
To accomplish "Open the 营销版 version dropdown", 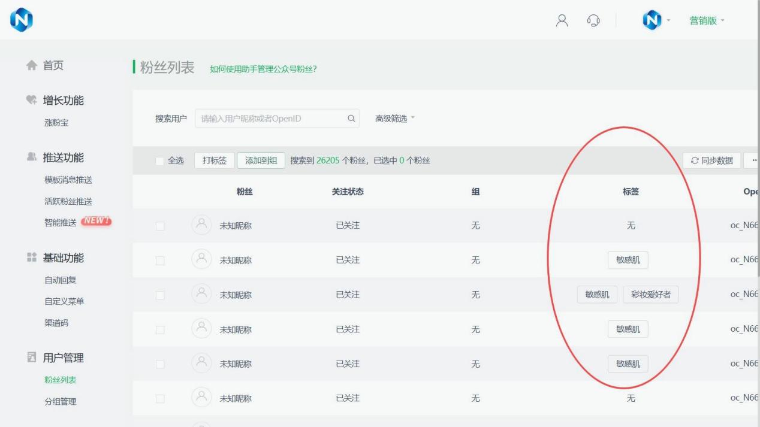I will click(x=707, y=21).
